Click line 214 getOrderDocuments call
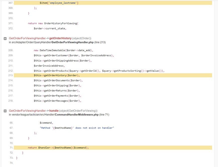Image resolution: width=218 pixels, height=167 pixels. pyautogui.click(x=58, y=80)
